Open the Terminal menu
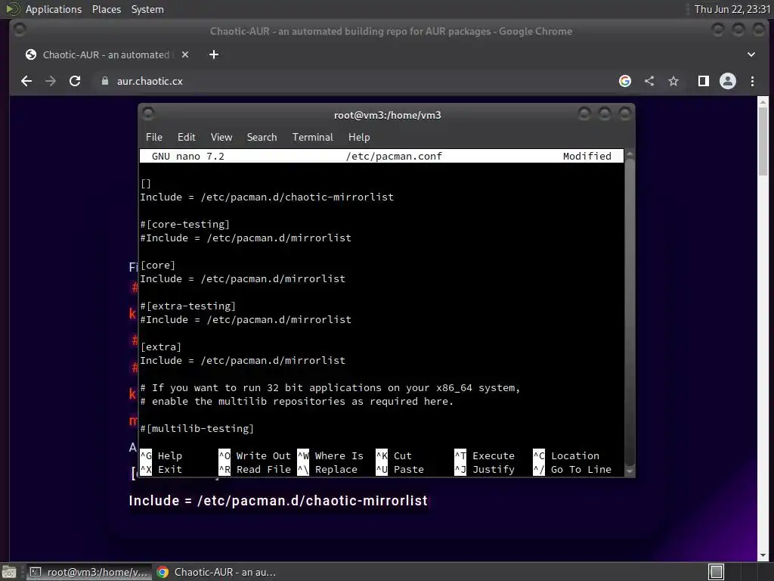The image size is (774, 581). point(312,137)
